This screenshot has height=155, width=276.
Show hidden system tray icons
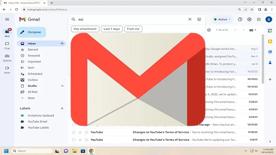[245, 151]
